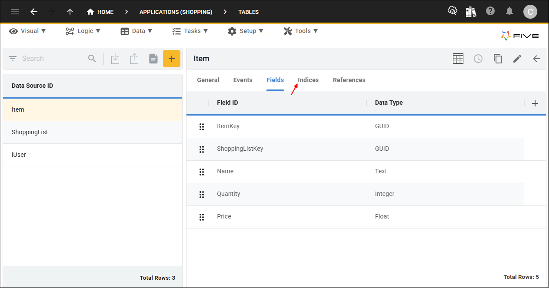Click the up arrow navigation icon
549x288 pixels.
point(70,12)
